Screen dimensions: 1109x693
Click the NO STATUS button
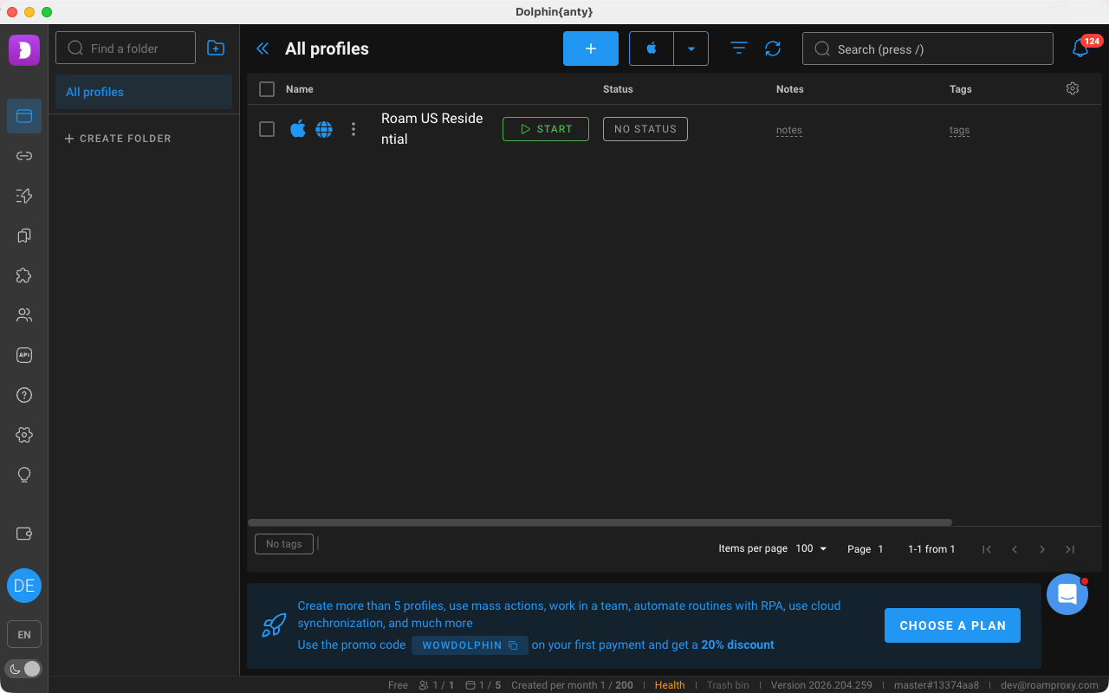coord(645,129)
